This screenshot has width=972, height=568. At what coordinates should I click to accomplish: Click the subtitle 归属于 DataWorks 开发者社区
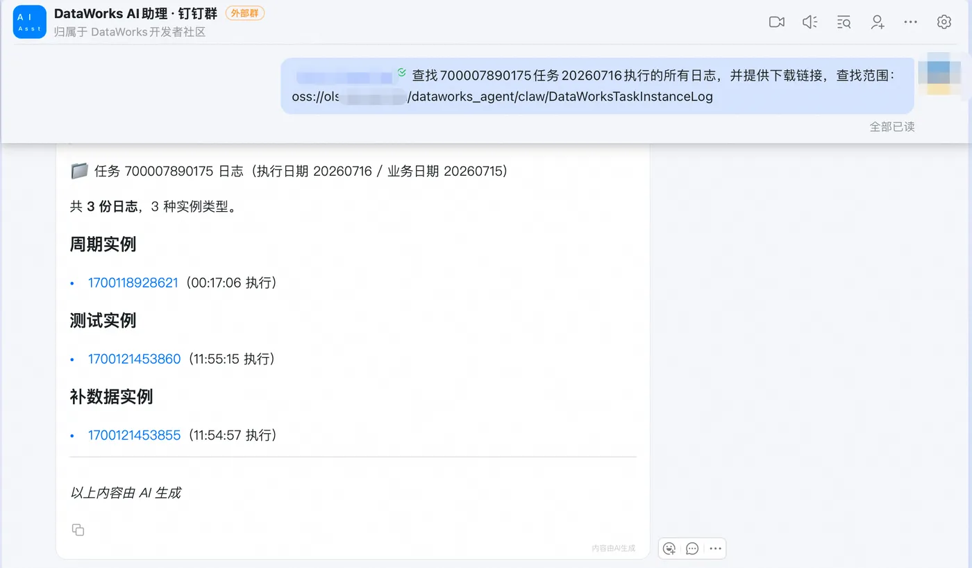pyautogui.click(x=130, y=32)
